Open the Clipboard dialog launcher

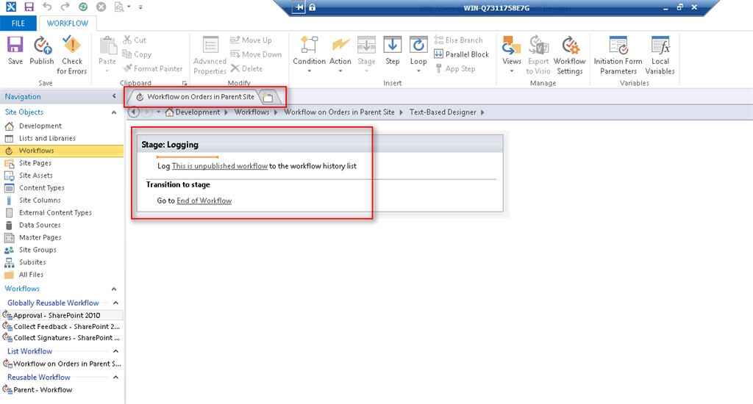[x=185, y=83]
